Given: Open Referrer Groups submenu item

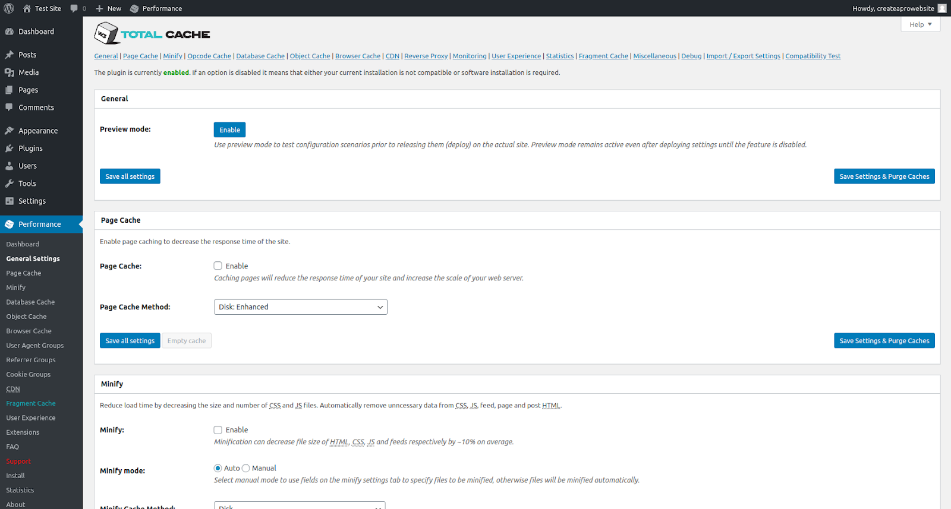Looking at the screenshot, I should (x=31, y=360).
